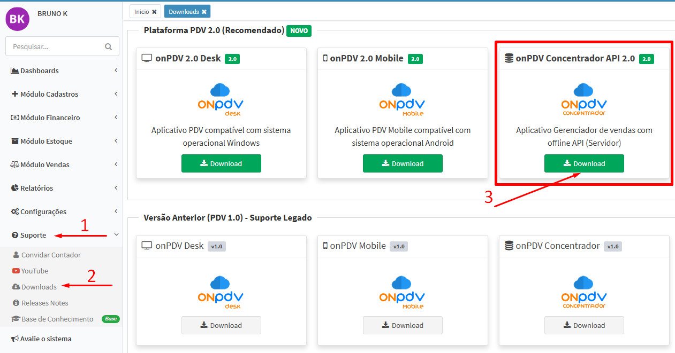
Task: Click the ONPDV Desk logo in 2.0 card
Action: click(x=221, y=100)
